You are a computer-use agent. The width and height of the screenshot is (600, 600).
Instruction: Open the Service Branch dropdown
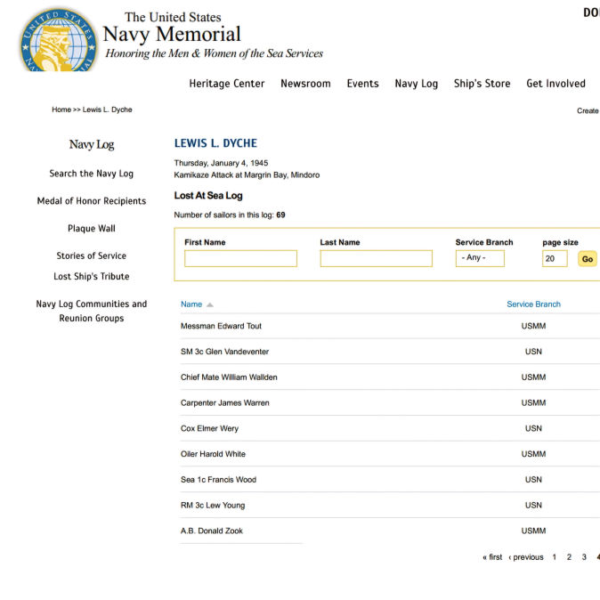pos(480,258)
